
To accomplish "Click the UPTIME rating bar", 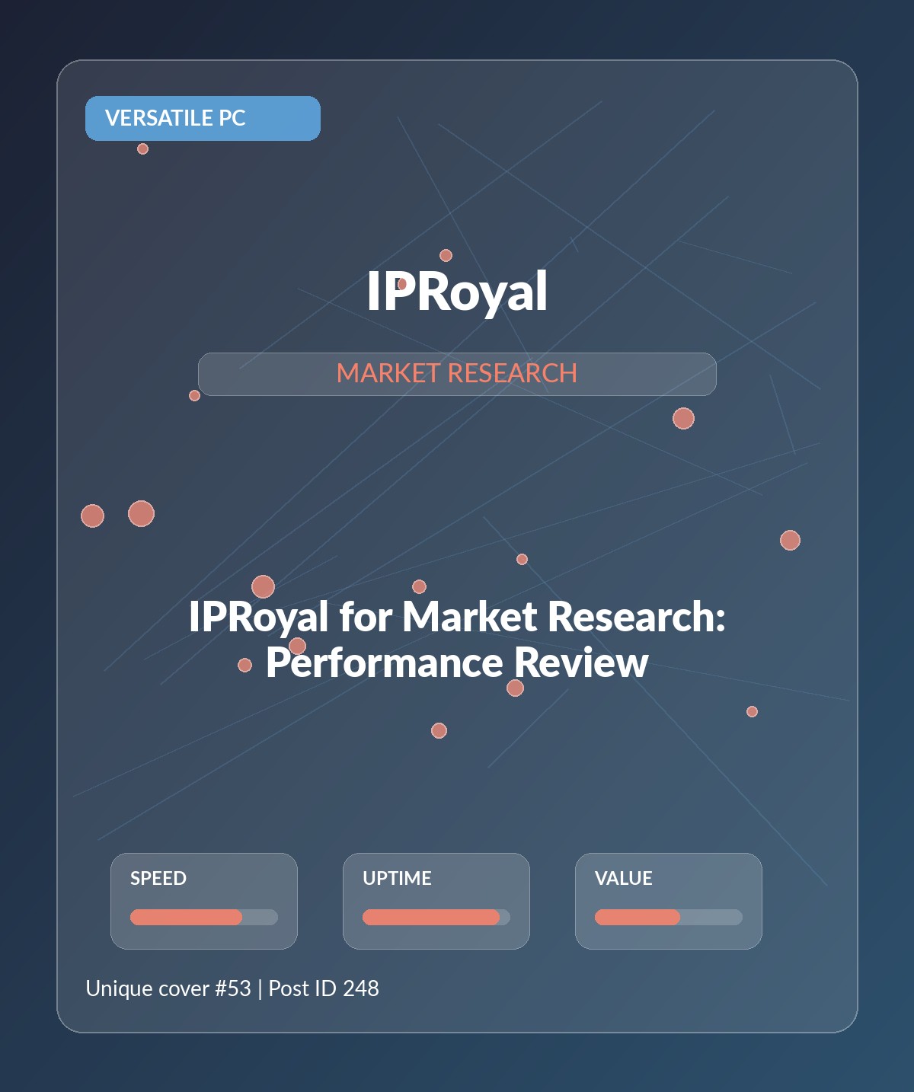I will (436, 917).
